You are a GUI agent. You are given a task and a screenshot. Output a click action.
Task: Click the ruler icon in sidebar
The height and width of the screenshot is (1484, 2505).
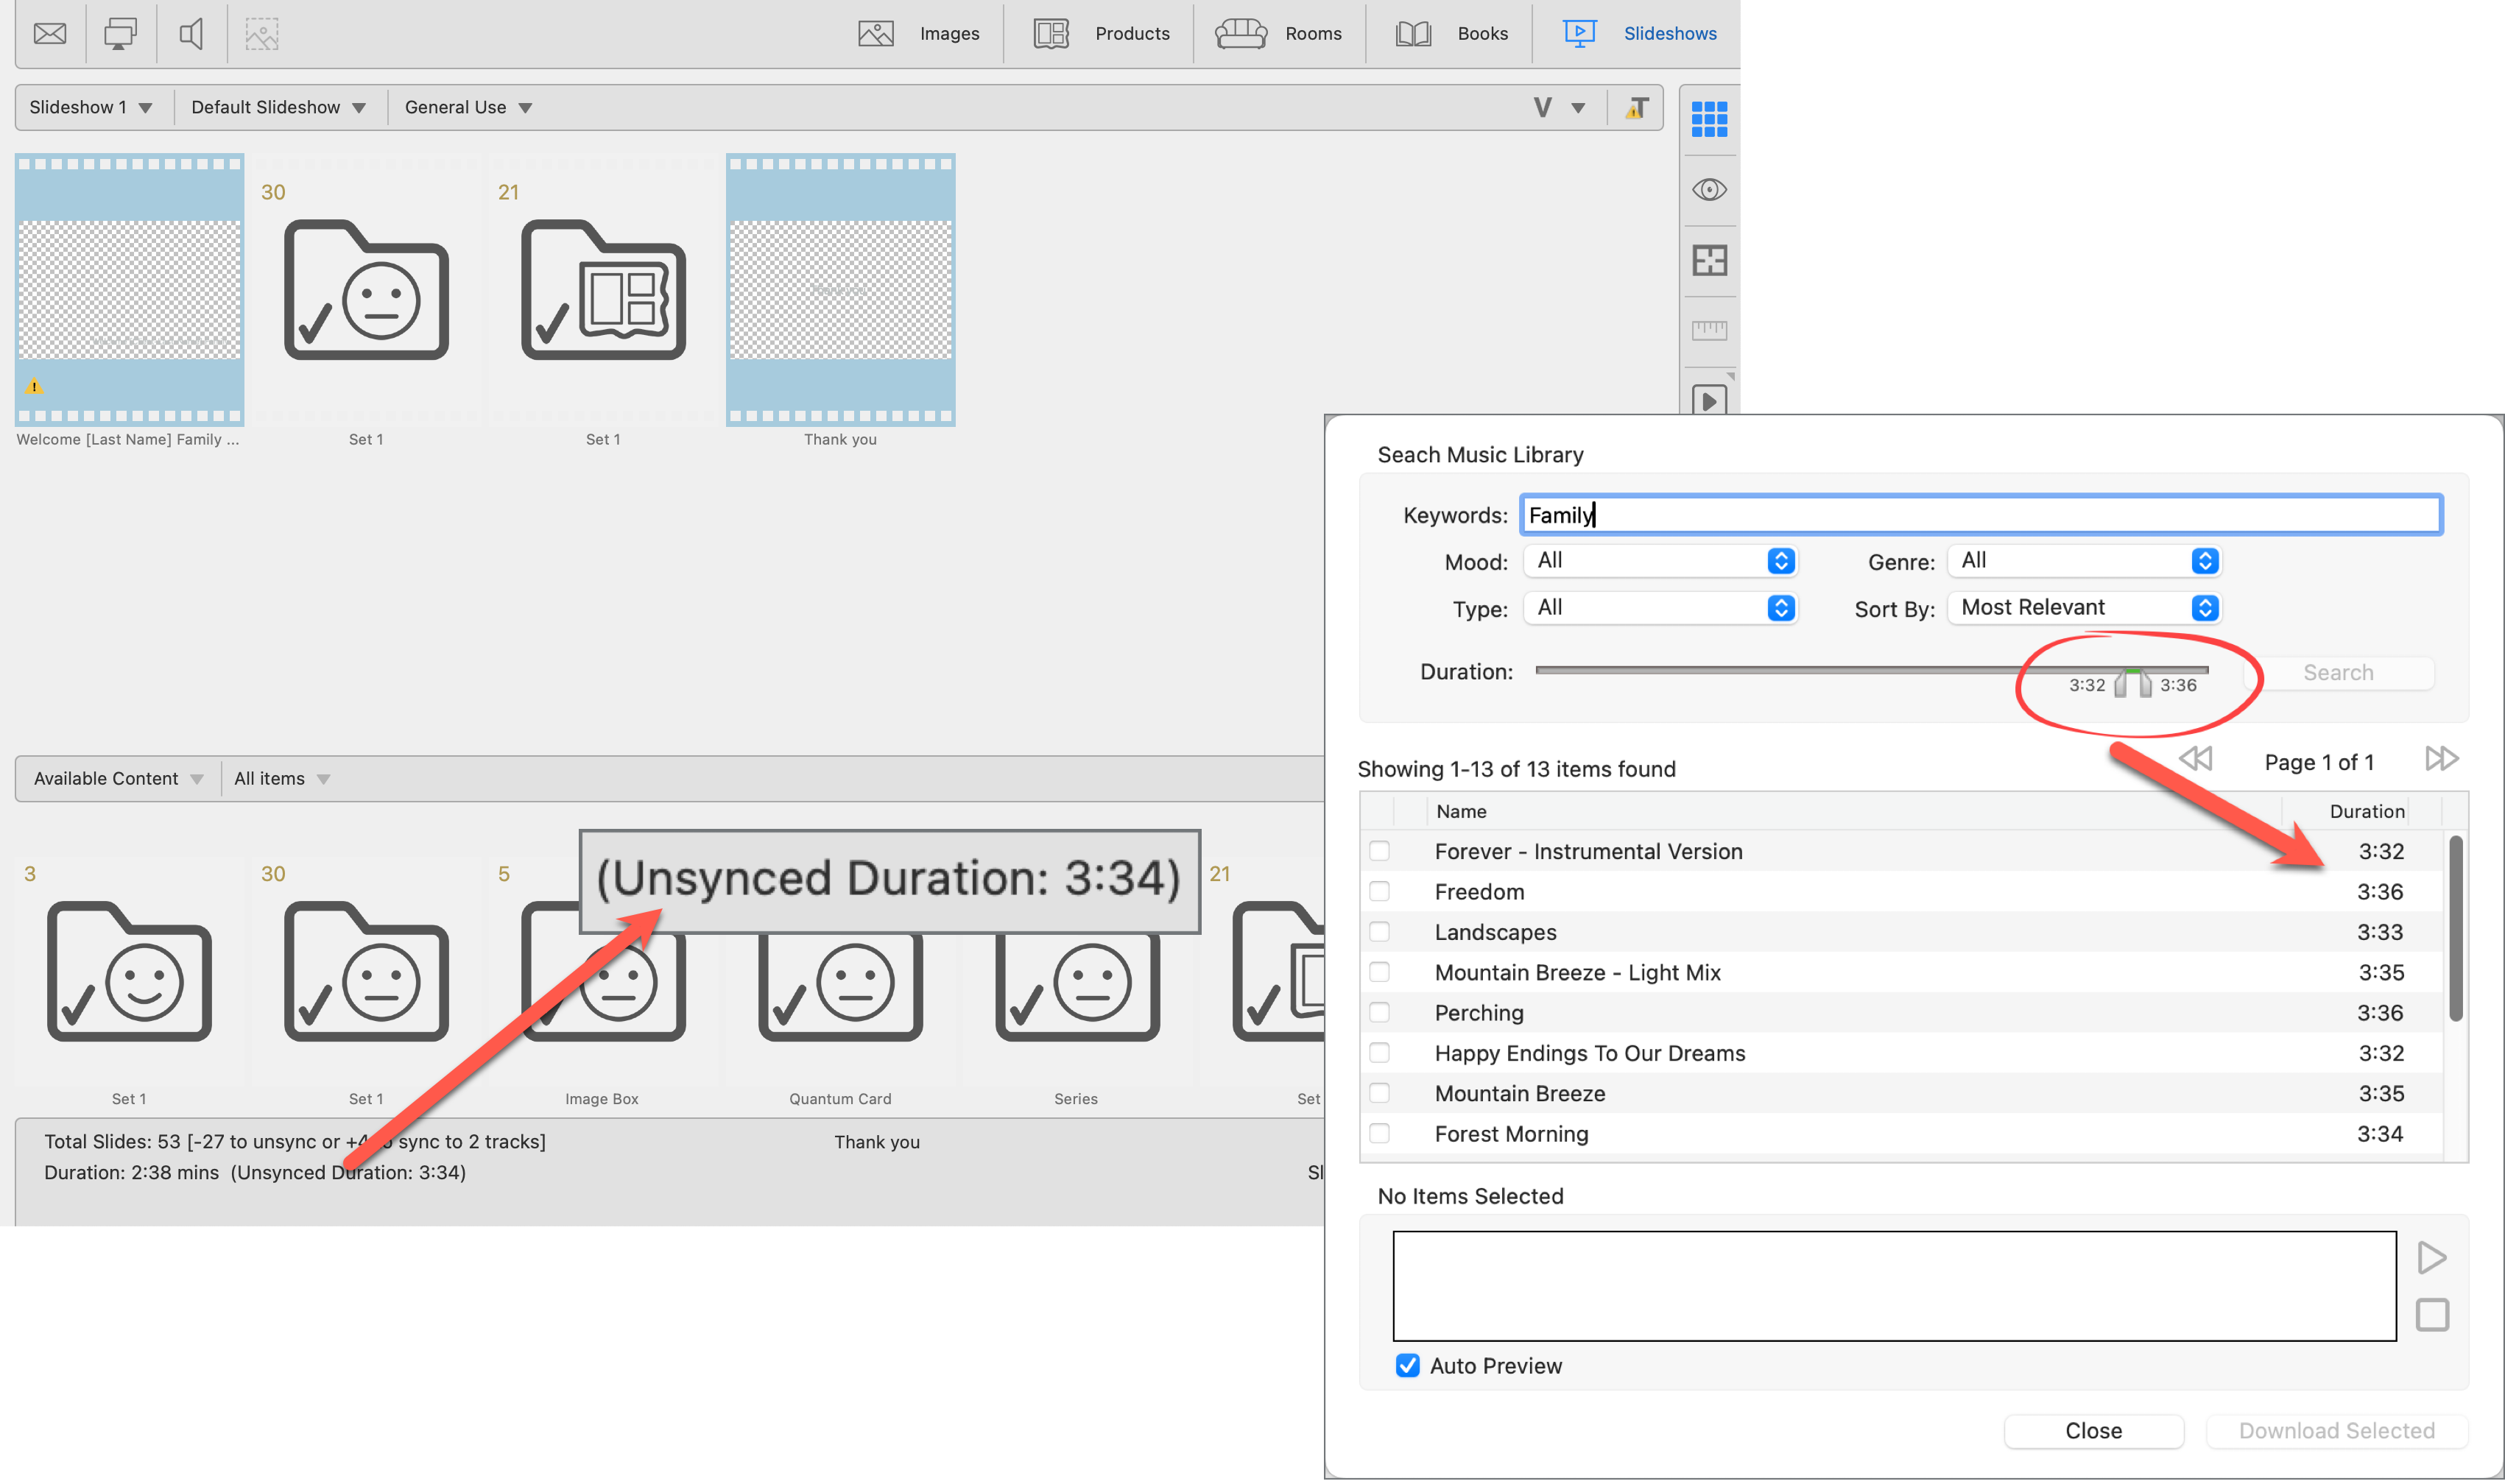coord(1709,330)
